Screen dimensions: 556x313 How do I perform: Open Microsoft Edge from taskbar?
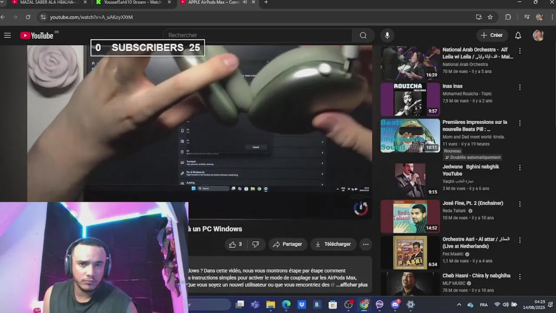(286, 305)
